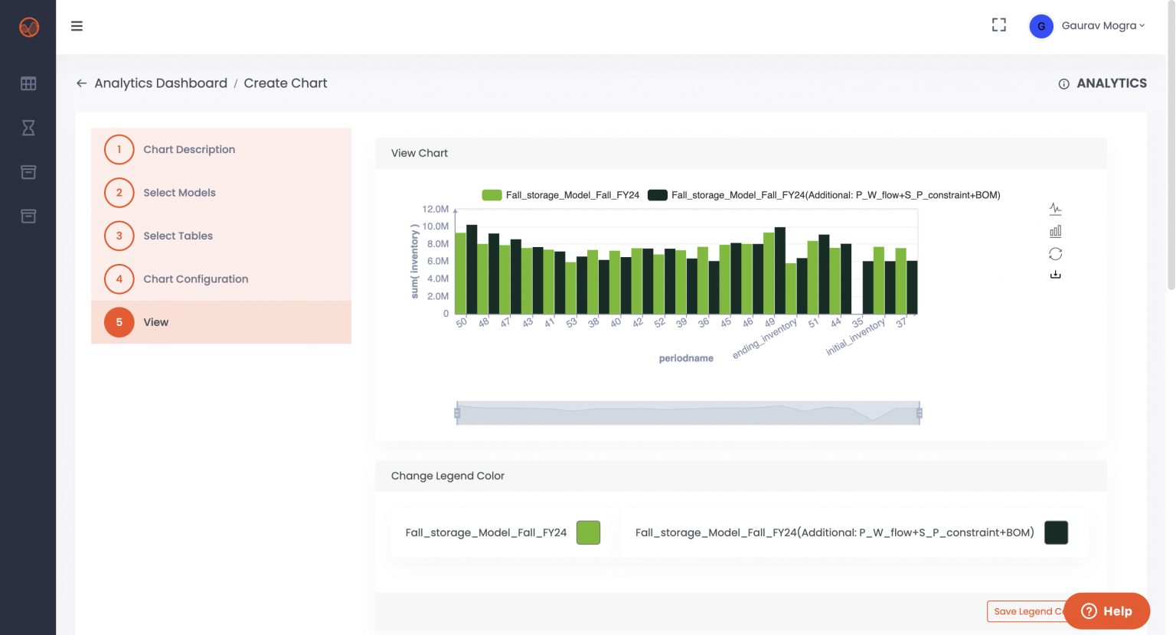
Task: Toggle fullscreen mode from top bar
Action: pyautogui.click(x=998, y=24)
